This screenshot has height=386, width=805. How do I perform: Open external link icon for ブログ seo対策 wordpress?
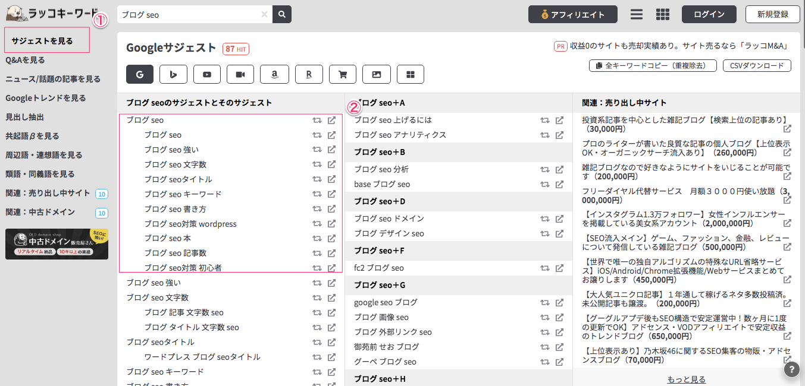332,224
